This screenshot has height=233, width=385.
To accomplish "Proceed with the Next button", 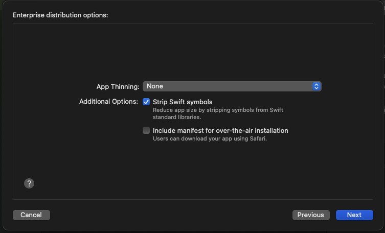I will coord(354,215).
